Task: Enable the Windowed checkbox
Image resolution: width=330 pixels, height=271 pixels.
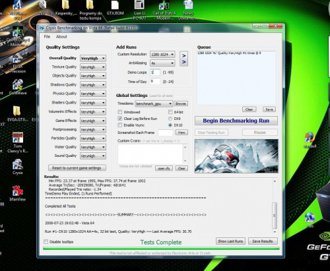Action: click(120, 112)
